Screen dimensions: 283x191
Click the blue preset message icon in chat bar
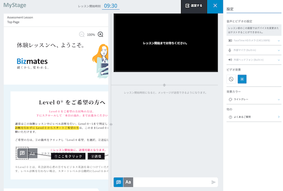point(119,182)
